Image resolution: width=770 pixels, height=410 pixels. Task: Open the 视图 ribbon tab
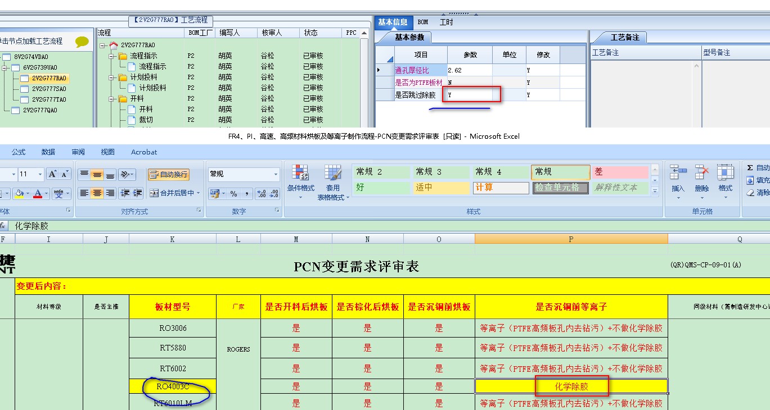tap(107, 152)
